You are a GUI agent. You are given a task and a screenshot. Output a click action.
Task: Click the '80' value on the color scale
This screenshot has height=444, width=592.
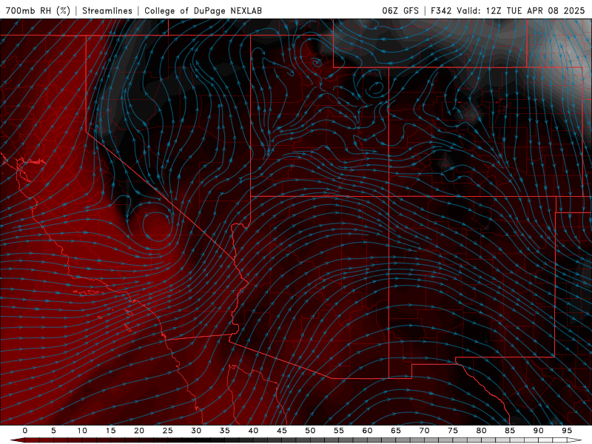coord(482,431)
